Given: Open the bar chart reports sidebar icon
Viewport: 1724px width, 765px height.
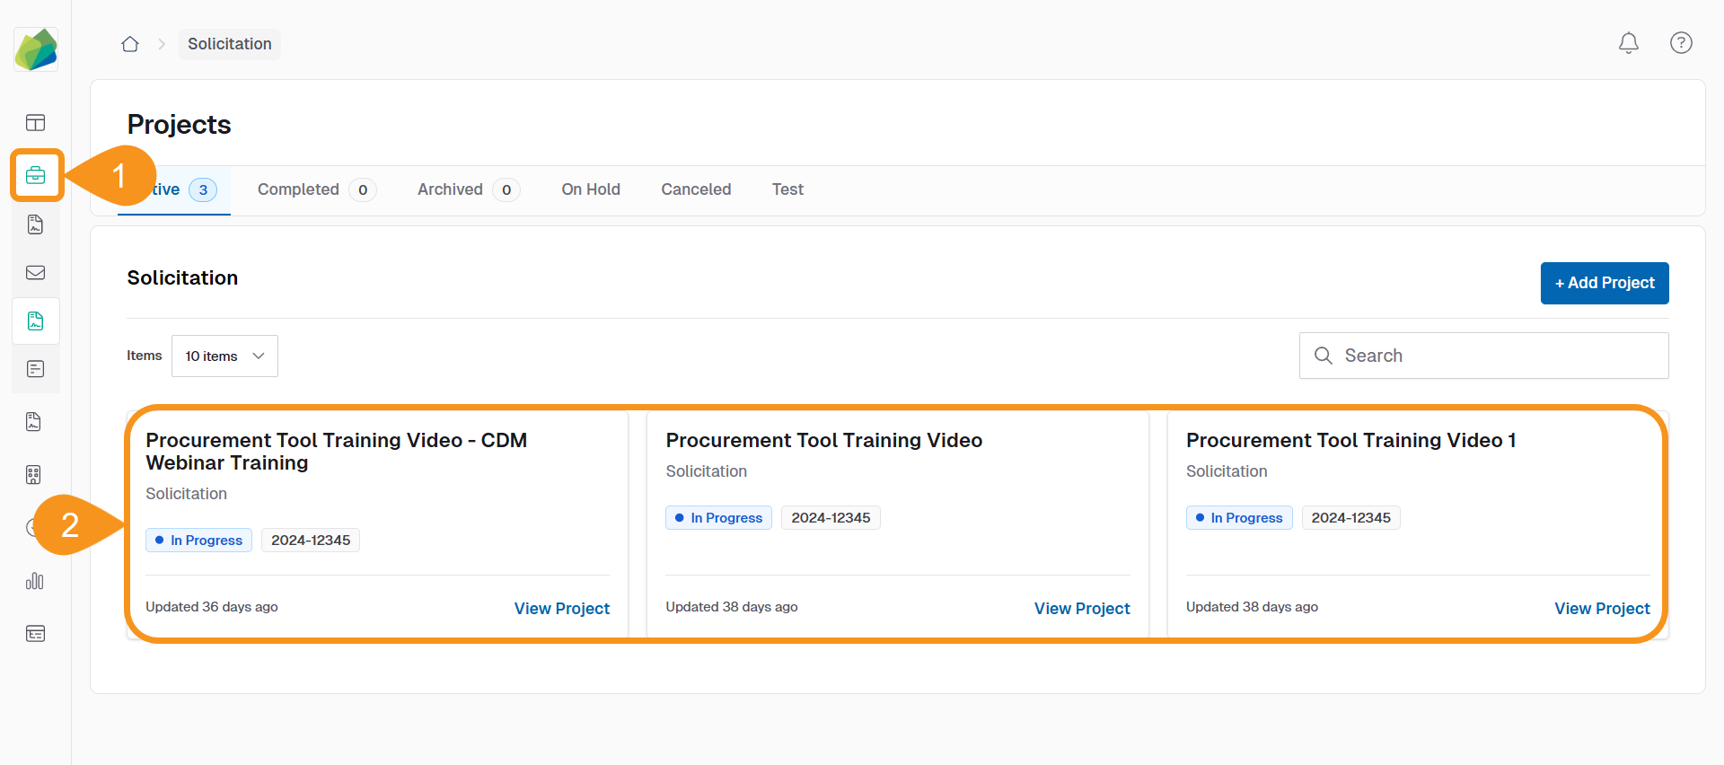Looking at the screenshot, I should click(x=35, y=582).
